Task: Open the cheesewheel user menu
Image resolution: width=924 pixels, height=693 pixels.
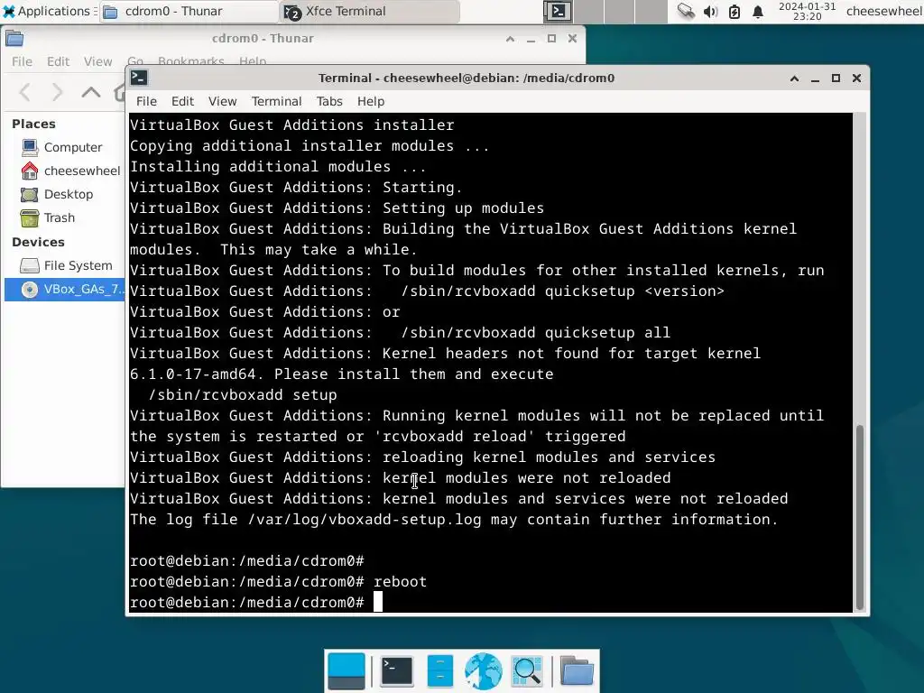Action: 884,11
